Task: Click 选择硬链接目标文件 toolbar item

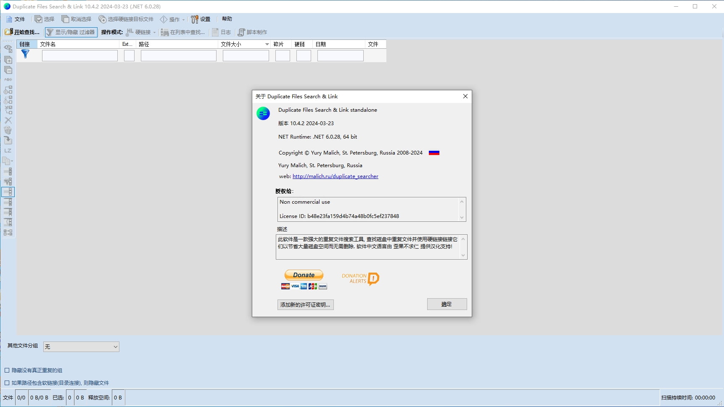Action: pyautogui.click(x=126, y=19)
